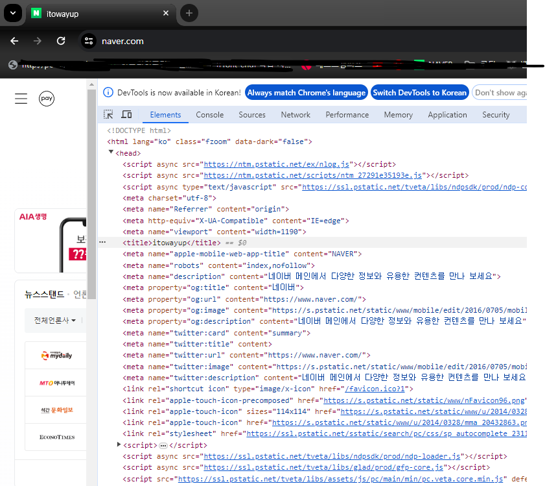Open the EconoTimes news logo

pos(56,437)
